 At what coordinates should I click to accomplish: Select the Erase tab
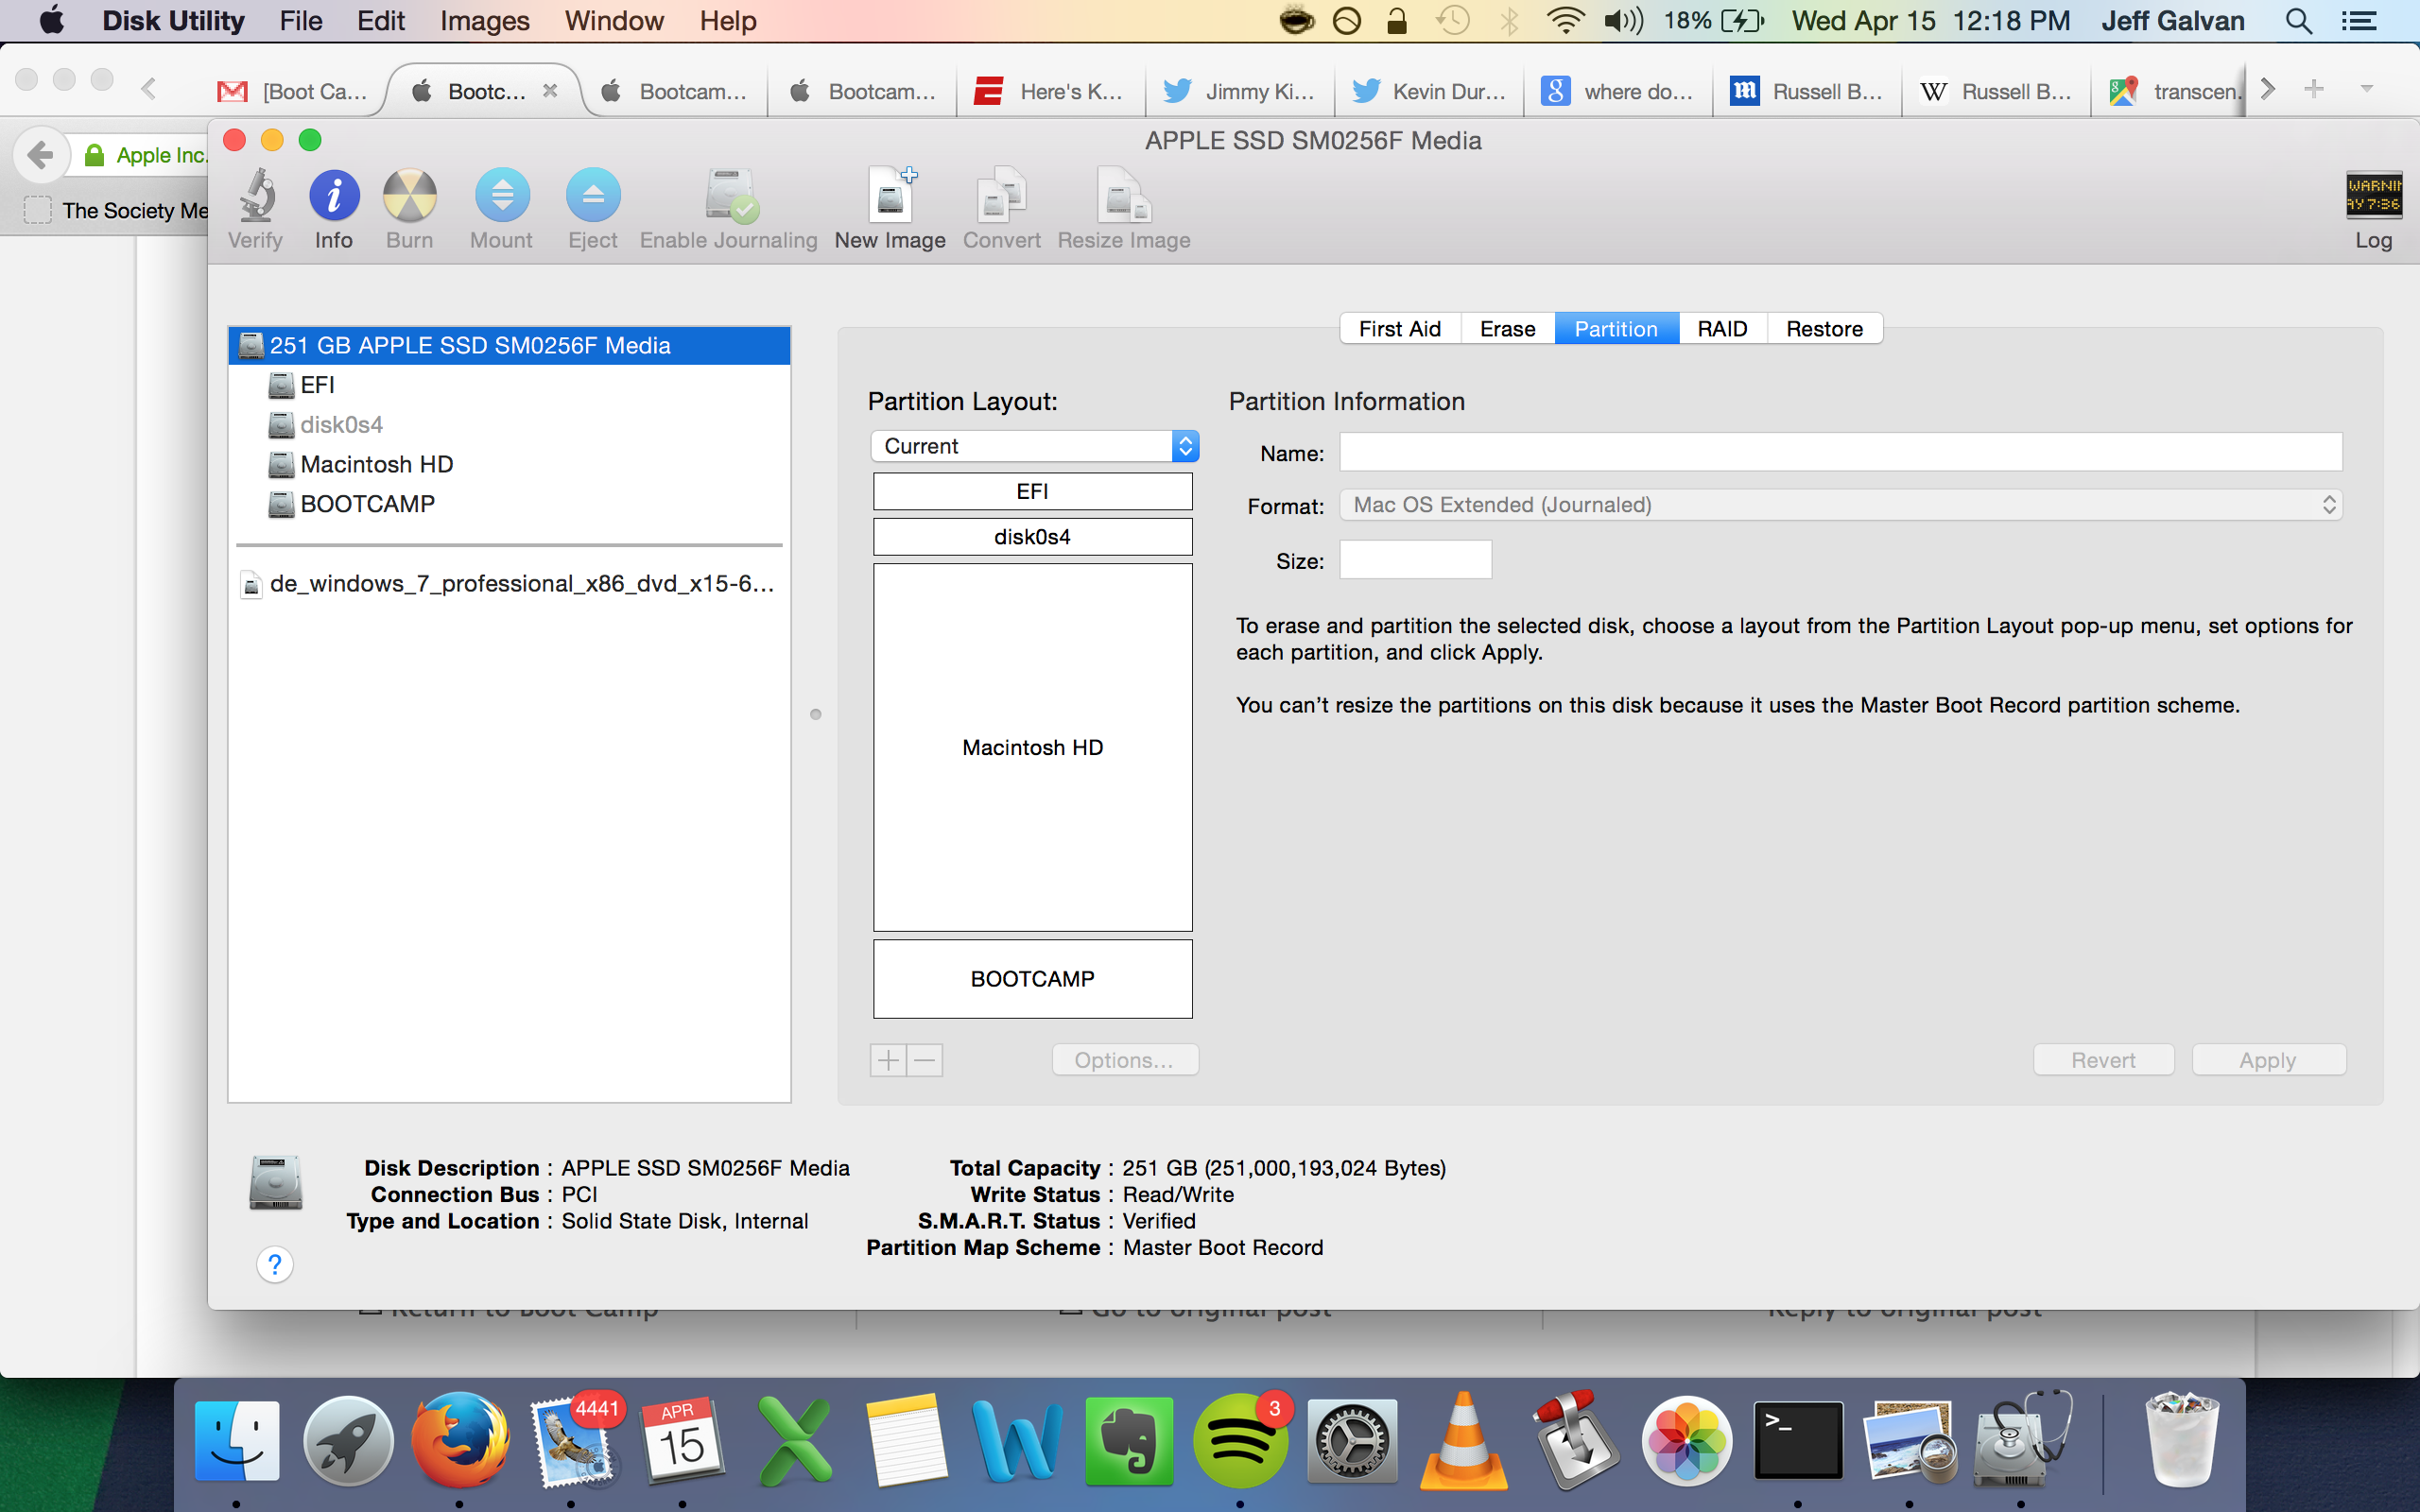pos(1507,329)
